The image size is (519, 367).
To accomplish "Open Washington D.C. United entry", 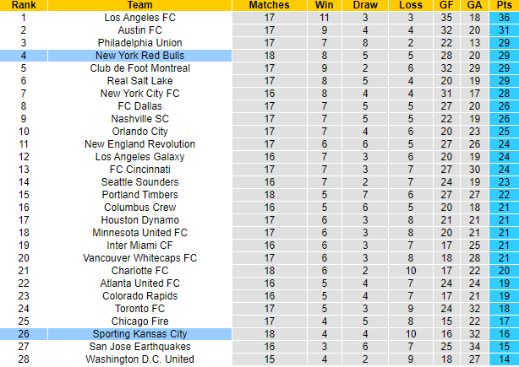I will pyautogui.click(x=139, y=359).
